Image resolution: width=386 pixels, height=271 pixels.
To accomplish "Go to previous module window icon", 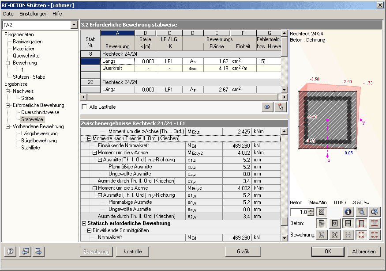I will point(25,252).
